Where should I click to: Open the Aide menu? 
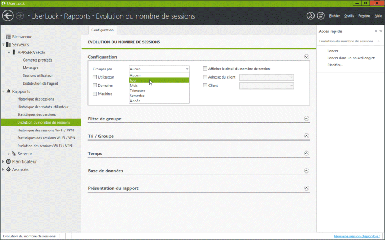[x=378, y=16]
